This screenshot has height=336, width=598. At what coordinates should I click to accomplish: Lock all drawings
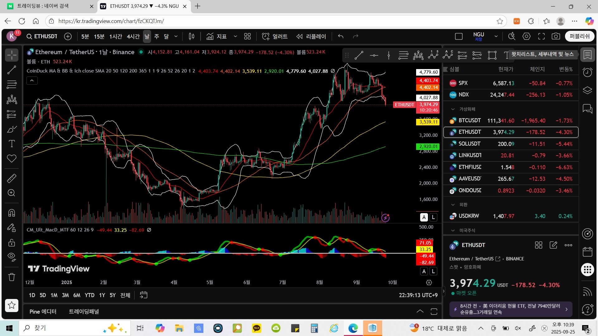tap(12, 243)
